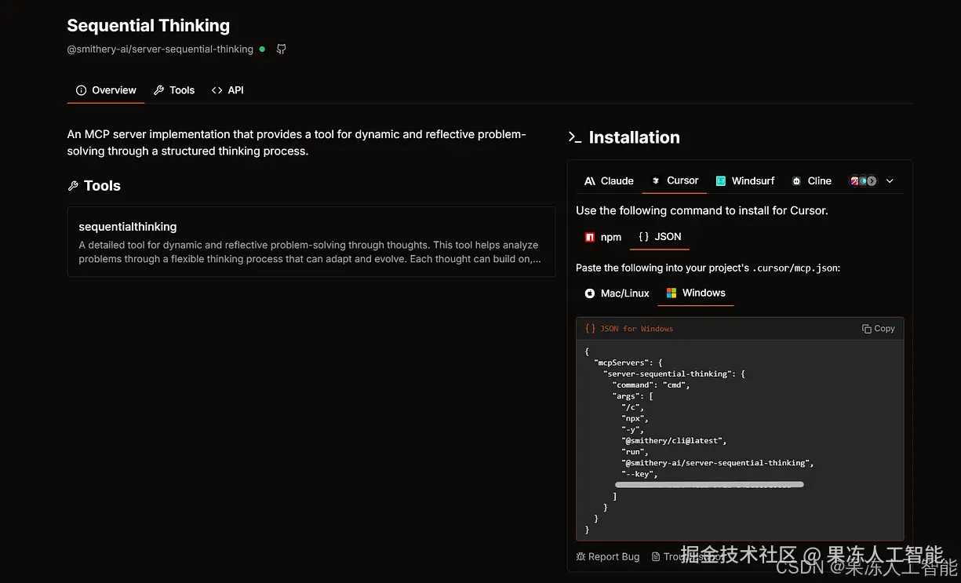This screenshot has width=961, height=583.
Task: Click the Cline robot icon
Action: (x=796, y=181)
